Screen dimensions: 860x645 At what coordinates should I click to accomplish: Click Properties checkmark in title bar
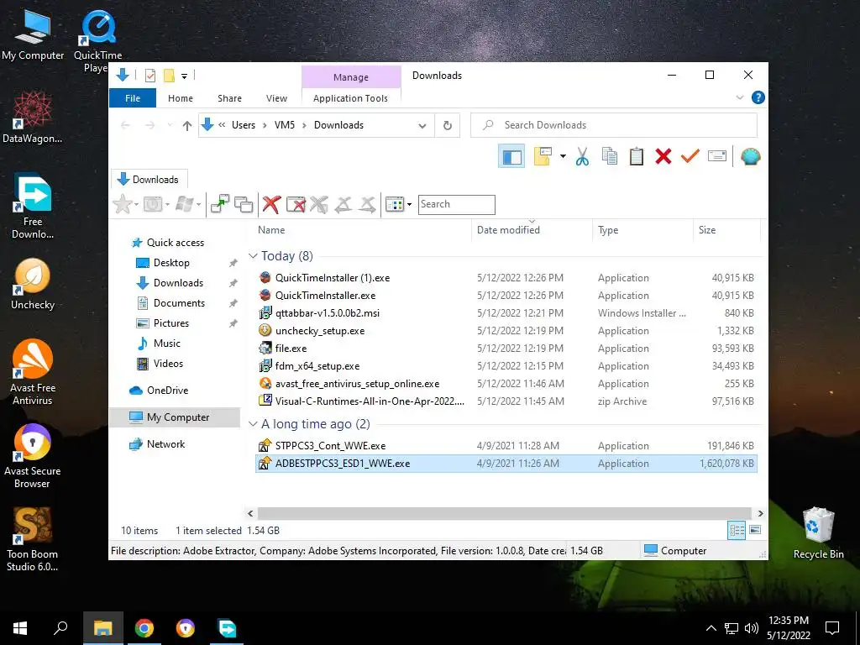pos(149,76)
